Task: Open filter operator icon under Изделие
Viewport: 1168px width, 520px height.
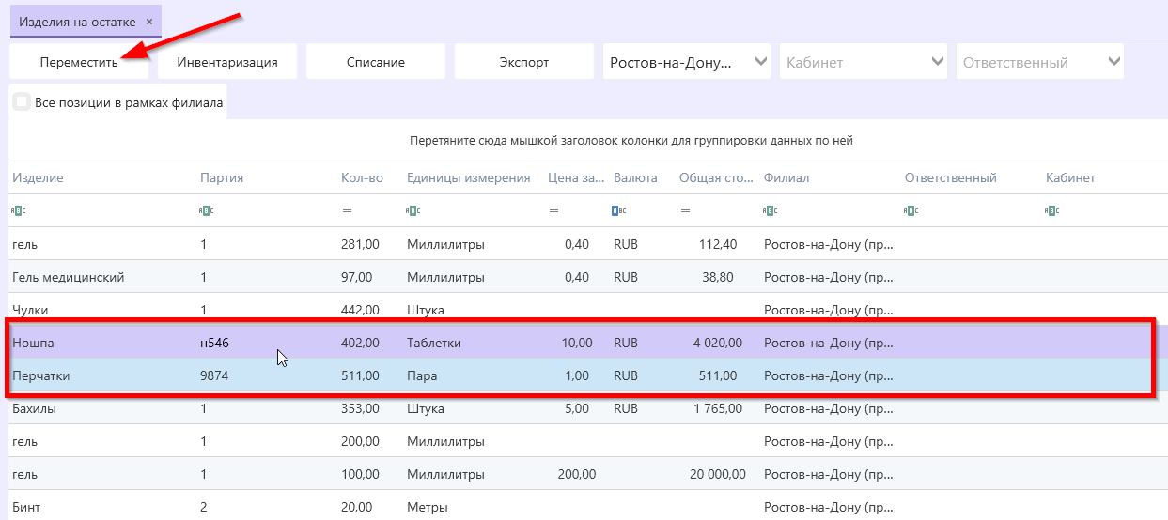Action: coord(18,211)
